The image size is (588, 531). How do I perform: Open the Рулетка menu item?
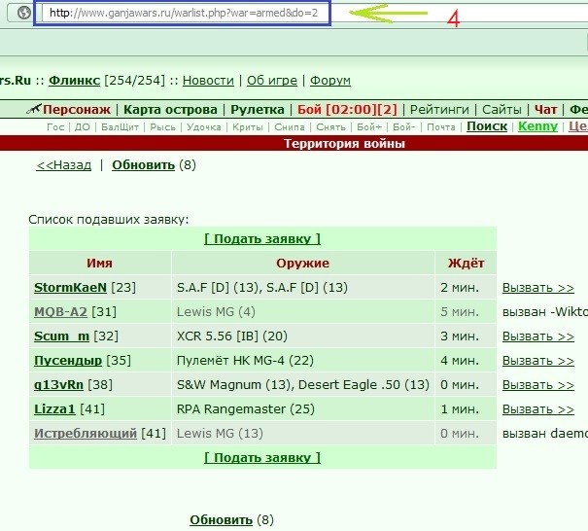[258, 110]
